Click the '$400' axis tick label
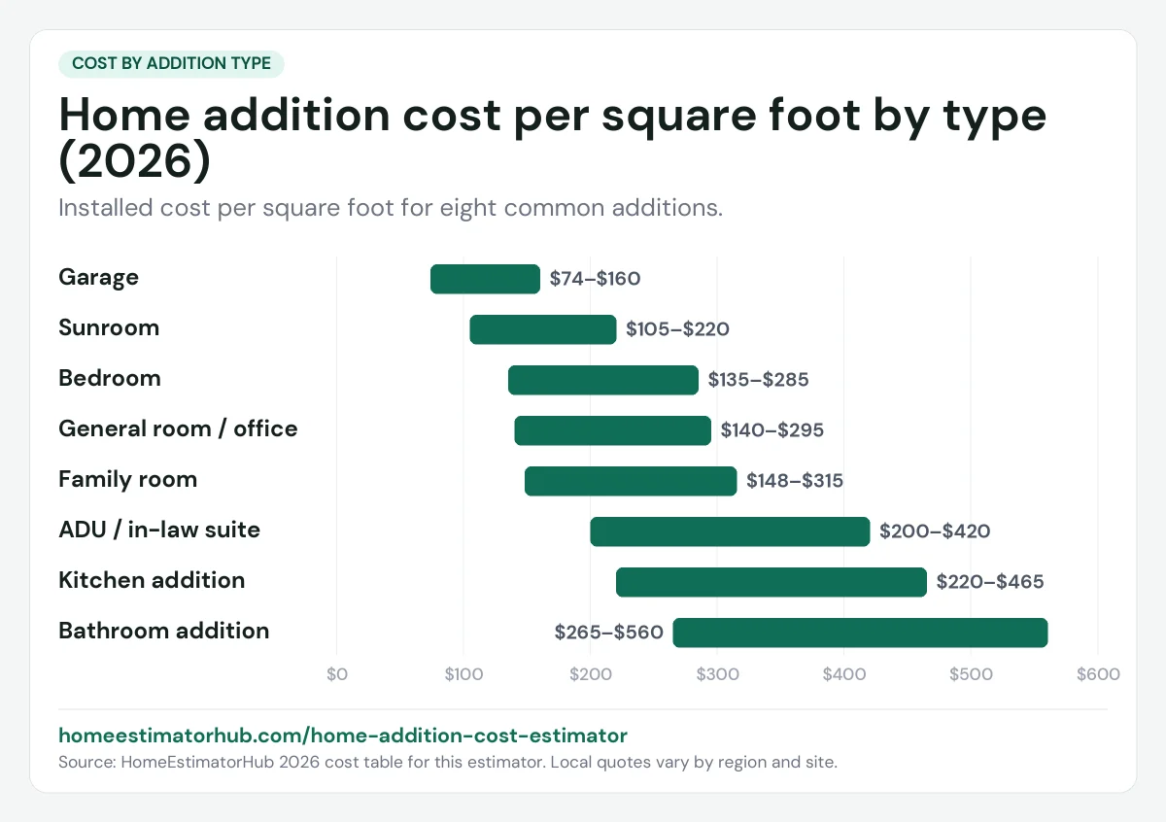The image size is (1166, 822). [x=844, y=674]
